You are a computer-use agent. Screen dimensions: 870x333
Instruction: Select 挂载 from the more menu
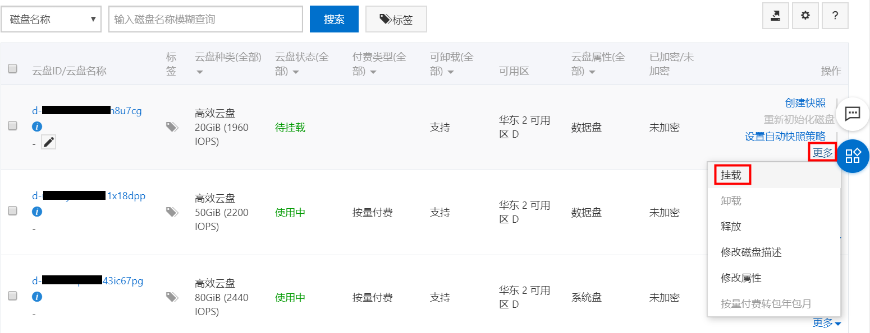[731, 175]
